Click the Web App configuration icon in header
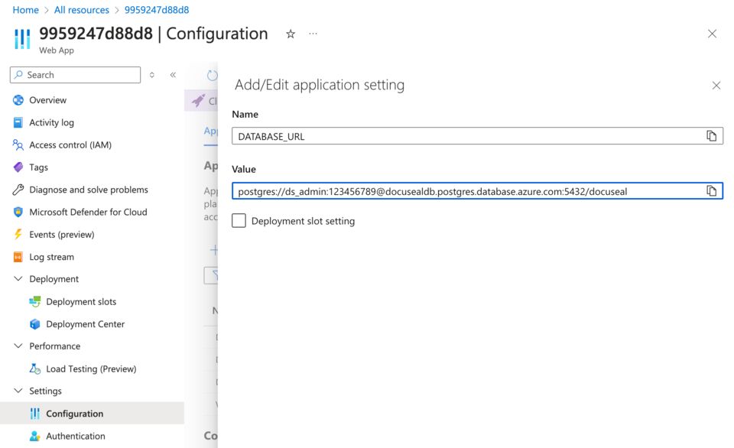Screen dimensions: 734x448 [x=22, y=39]
